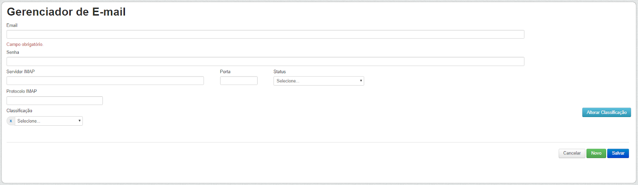
Task: Click the 'Classificação' label text
Action: pos(19,111)
